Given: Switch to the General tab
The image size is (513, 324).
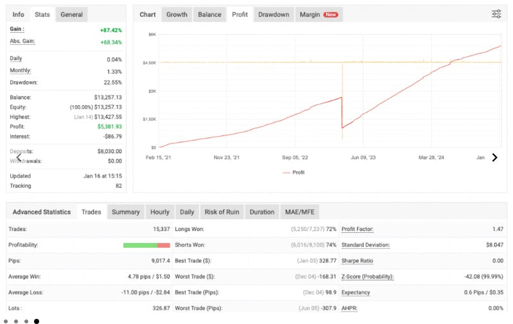Looking at the screenshot, I should pyautogui.click(x=72, y=14).
